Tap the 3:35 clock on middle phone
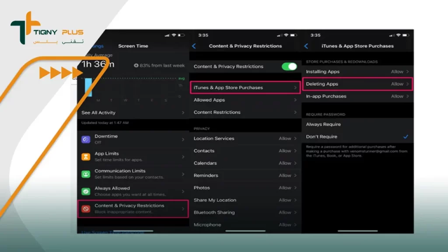 click(x=203, y=35)
